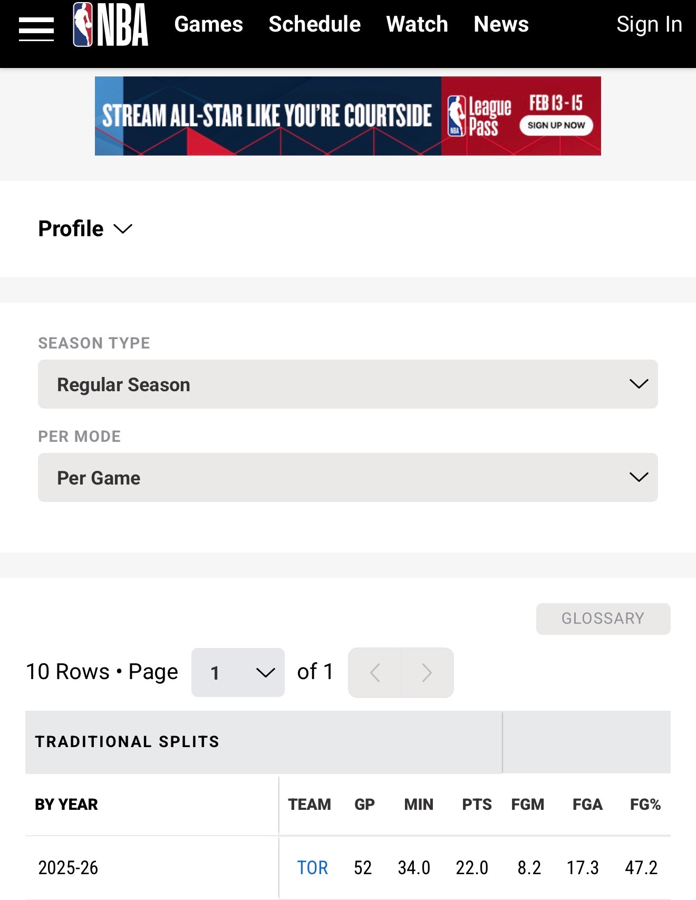Sort table by PTS column

point(477,805)
